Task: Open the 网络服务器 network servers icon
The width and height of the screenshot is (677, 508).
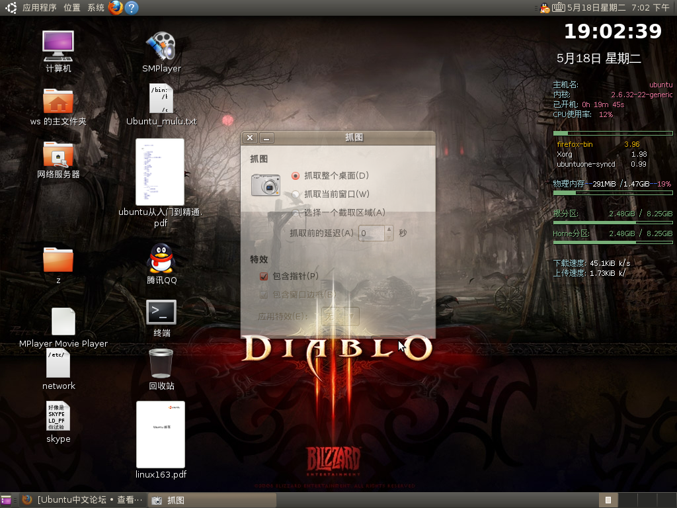Action: pyautogui.click(x=58, y=154)
